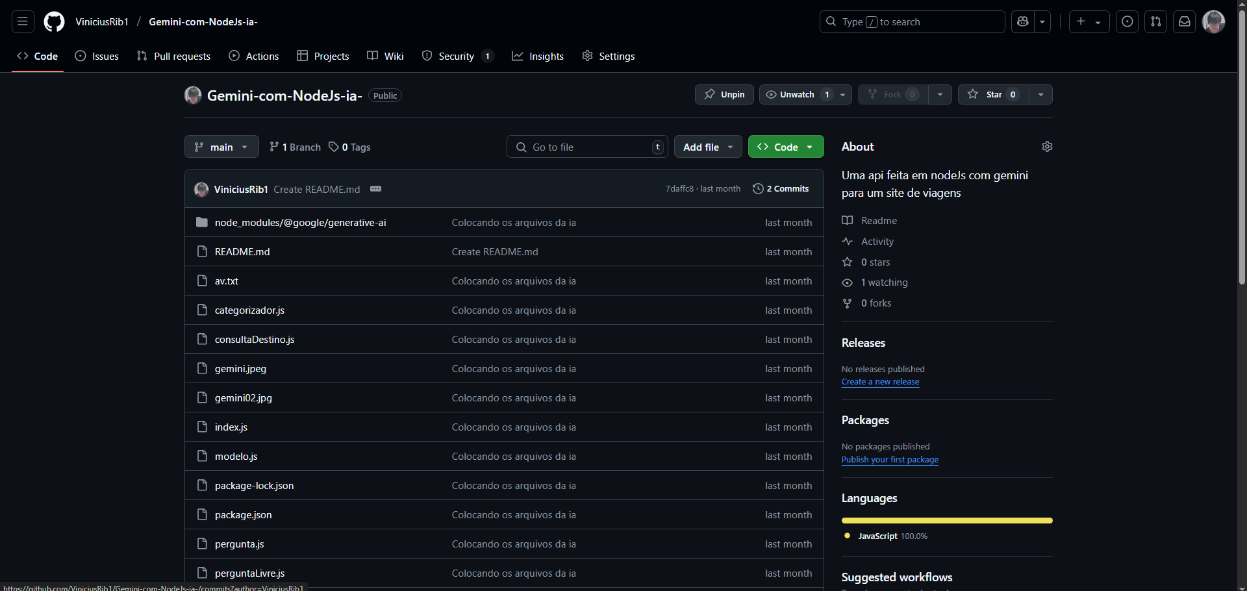1247x591 pixels.
Task: Open the Copilot icon in header
Action: click(x=1023, y=22)
